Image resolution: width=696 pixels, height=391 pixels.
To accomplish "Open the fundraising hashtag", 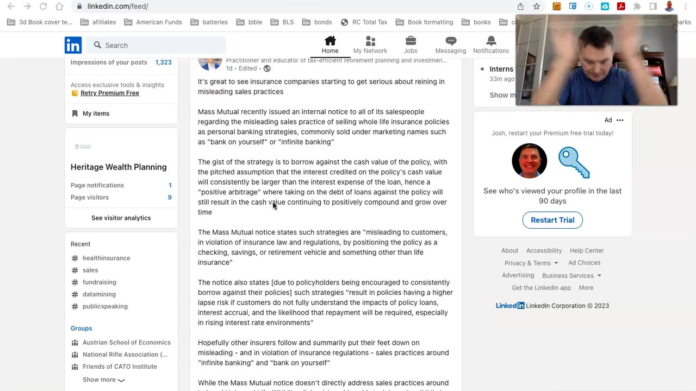I will tap(100, 282).
